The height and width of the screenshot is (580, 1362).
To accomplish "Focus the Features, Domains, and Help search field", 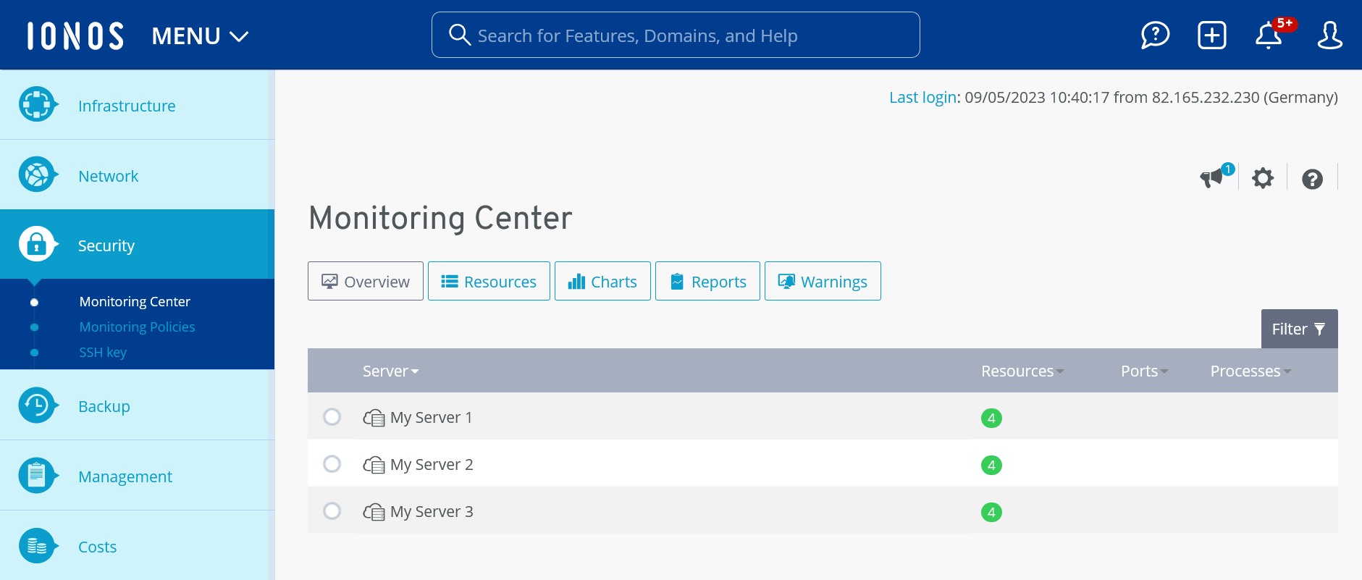I will click(676, 35).
